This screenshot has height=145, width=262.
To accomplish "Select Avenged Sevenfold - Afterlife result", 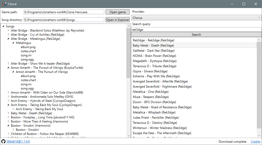I will [x=194, y=81].
